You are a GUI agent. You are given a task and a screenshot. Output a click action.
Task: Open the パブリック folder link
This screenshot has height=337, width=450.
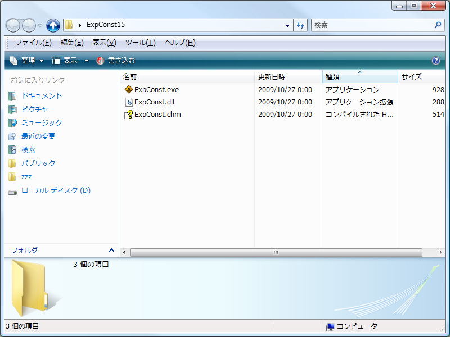(x=38, y=163)
